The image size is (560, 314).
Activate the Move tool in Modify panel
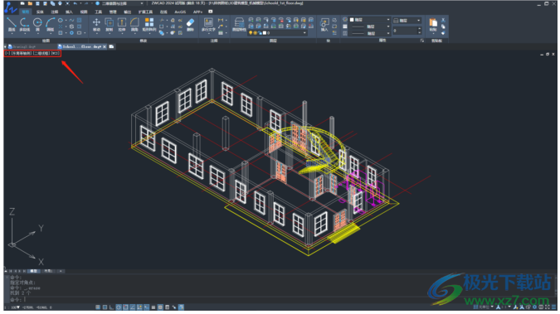coord(96,25)
